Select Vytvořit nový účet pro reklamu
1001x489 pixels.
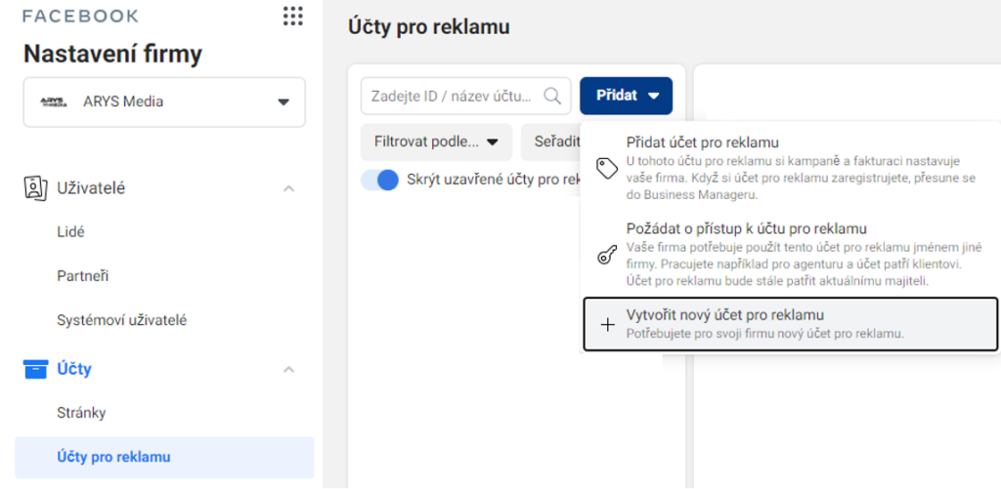tap(790, 324)
